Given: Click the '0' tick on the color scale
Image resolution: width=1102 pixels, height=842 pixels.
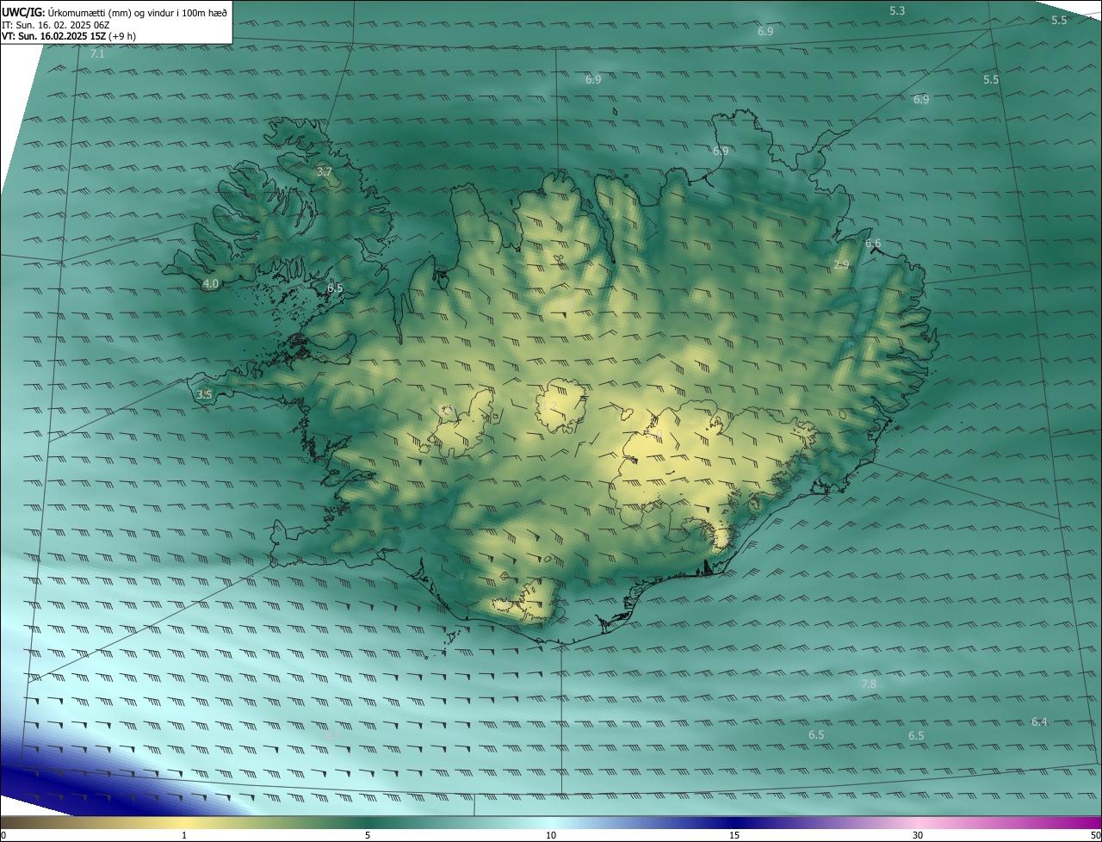Looking at the screenshot, I should pos(3,835).
